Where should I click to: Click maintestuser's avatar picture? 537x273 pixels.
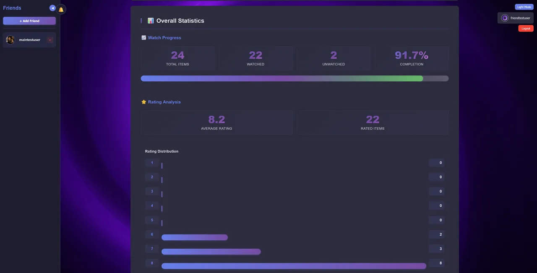tap(10, 40)
